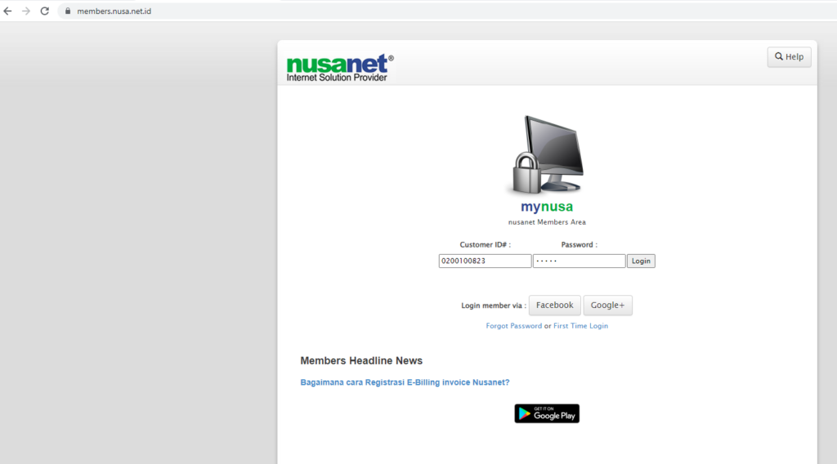Click the Members Headline News heading

point(361,361)
